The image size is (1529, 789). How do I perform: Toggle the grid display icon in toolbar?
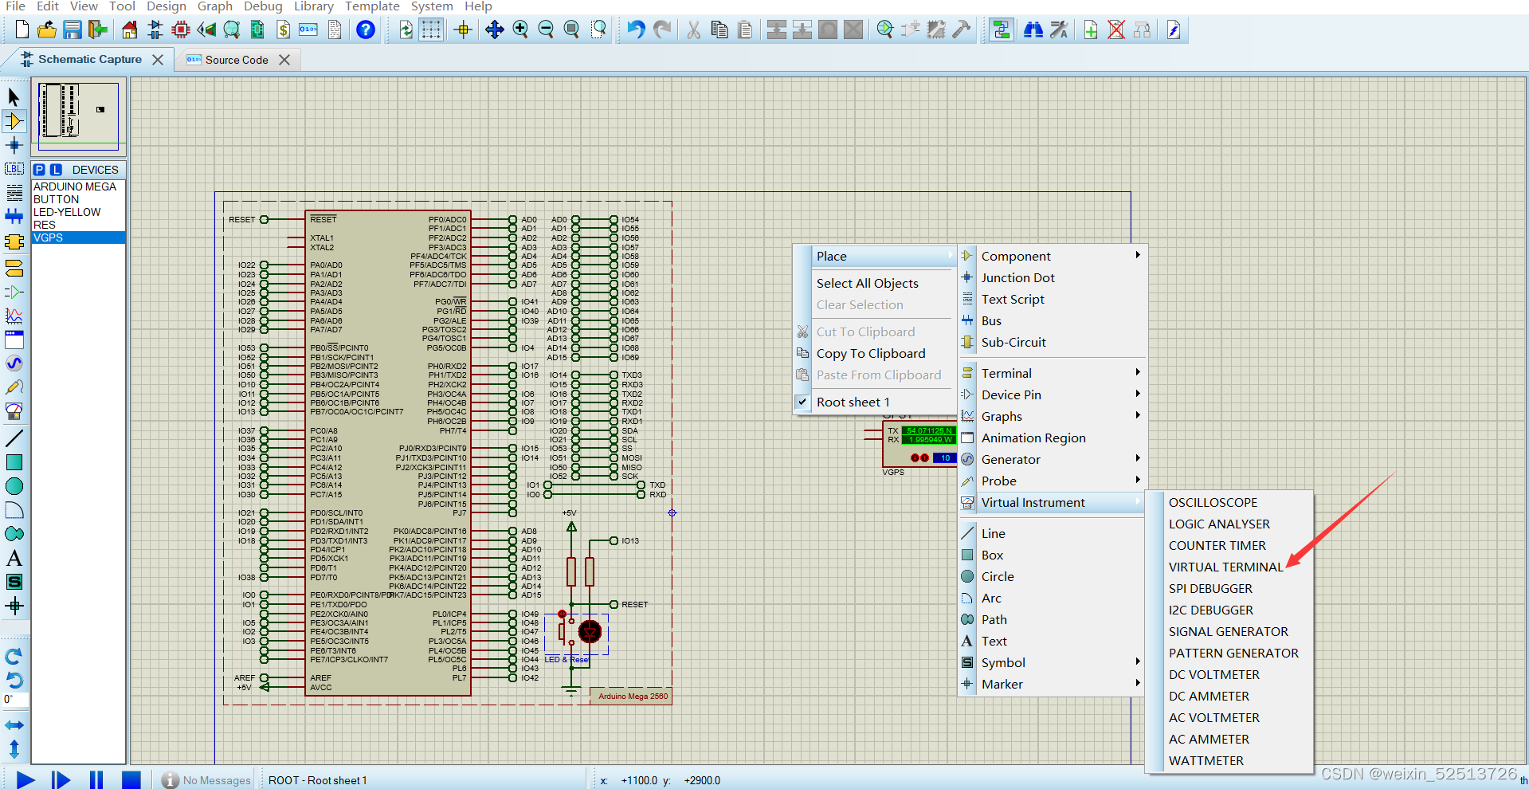tap(431, 30)
